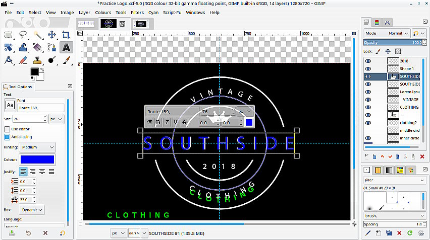This screenshot has height=240, width=430.
Task: Select the Clone stamp tool
Action: point(37,60)
